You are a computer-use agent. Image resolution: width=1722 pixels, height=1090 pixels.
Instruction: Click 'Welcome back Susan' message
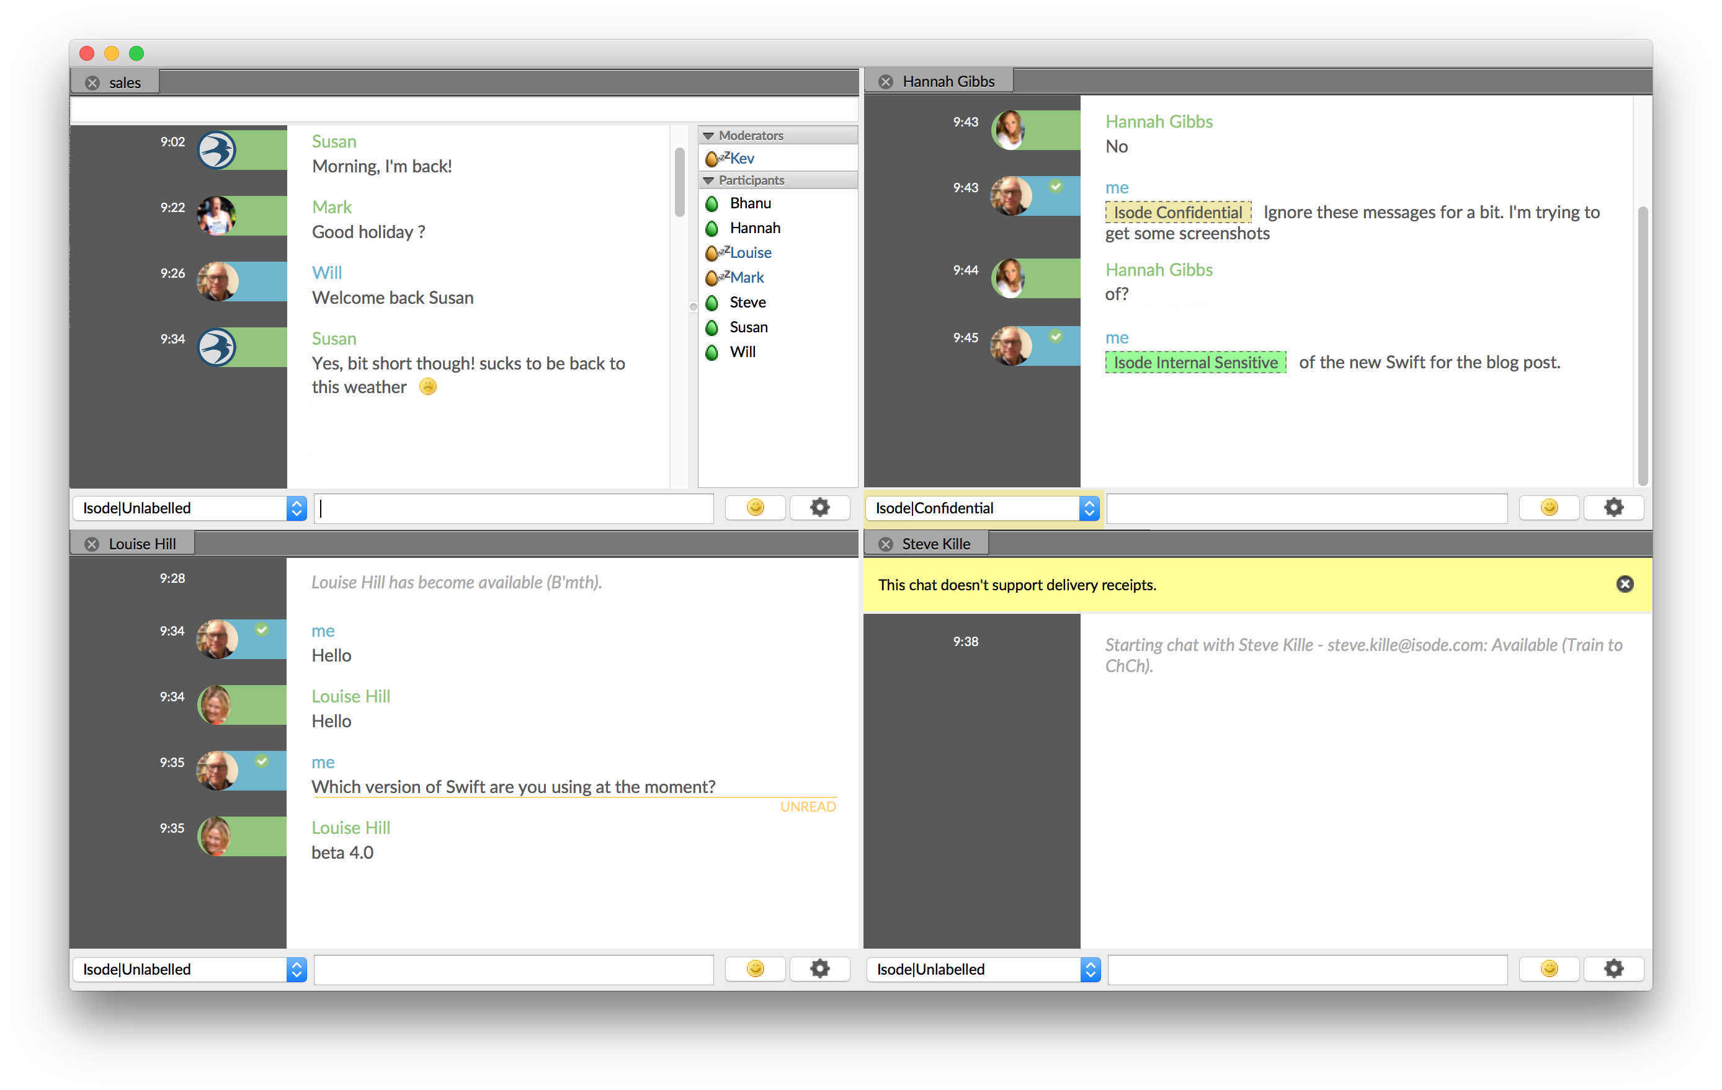(393, 298)
